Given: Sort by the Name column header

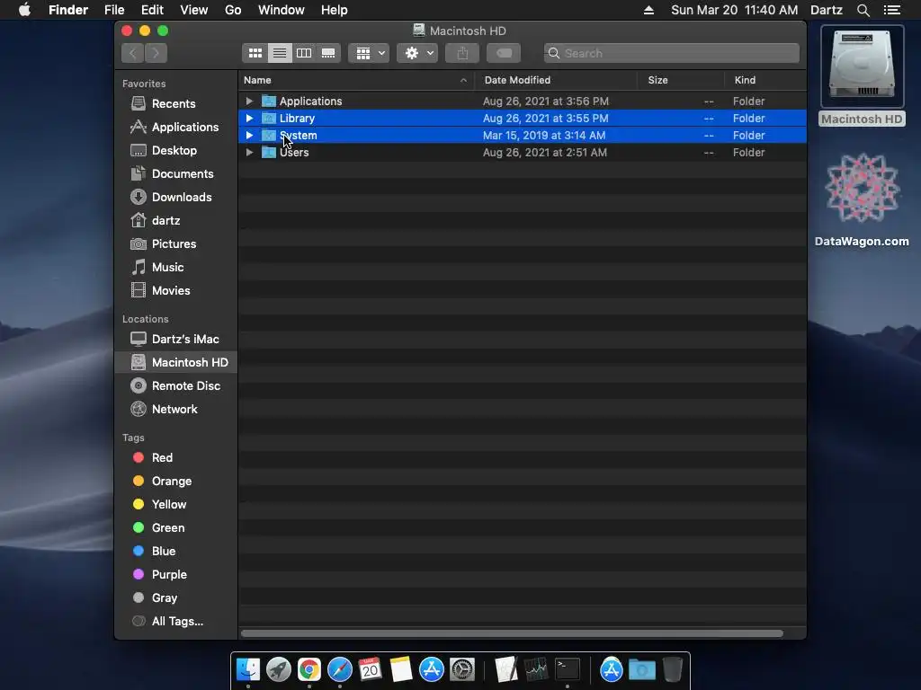Looking at the screenshot, I should click(x=356, y=80).
